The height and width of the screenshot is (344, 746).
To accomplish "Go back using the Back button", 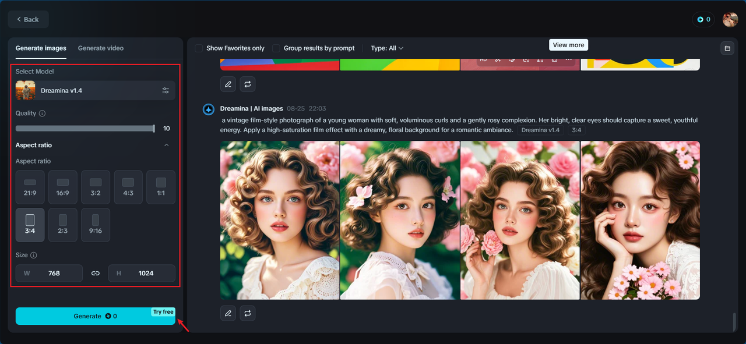I will [x=28, y=19].
